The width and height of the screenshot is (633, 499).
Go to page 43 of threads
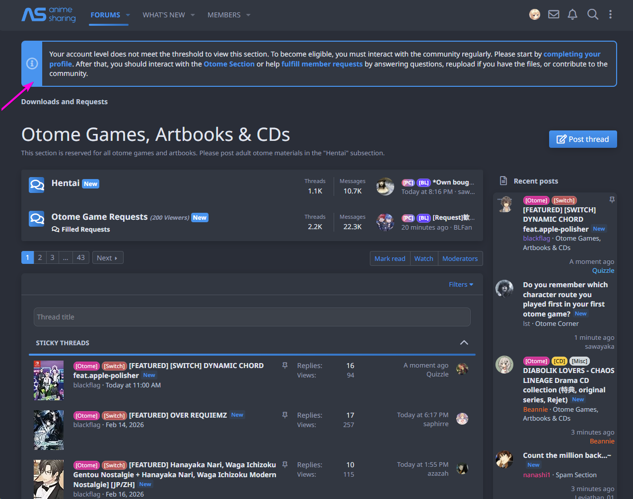pyautogui.click(x=81, y=257)
